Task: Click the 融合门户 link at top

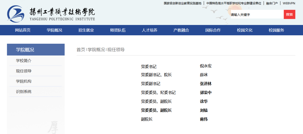Action: 272,3
